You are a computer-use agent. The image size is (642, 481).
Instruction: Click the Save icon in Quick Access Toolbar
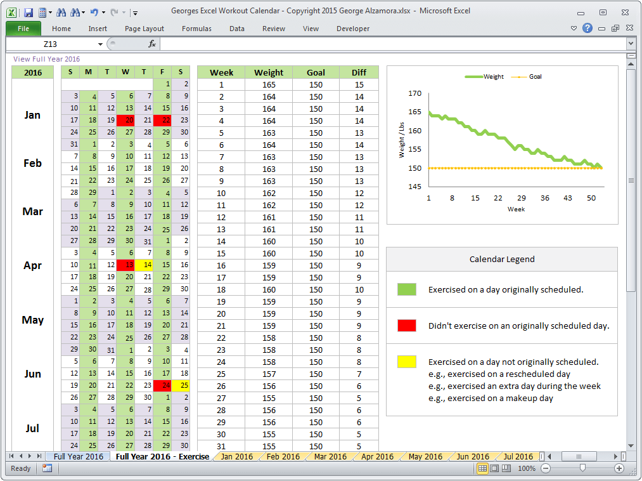click(29, 12)
